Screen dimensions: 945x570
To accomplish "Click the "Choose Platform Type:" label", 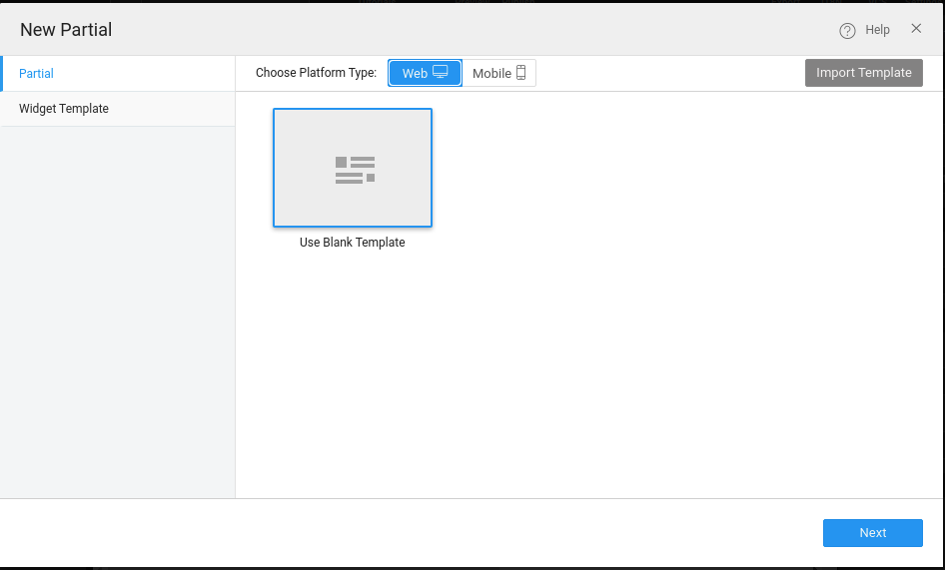I will [316, 73].
